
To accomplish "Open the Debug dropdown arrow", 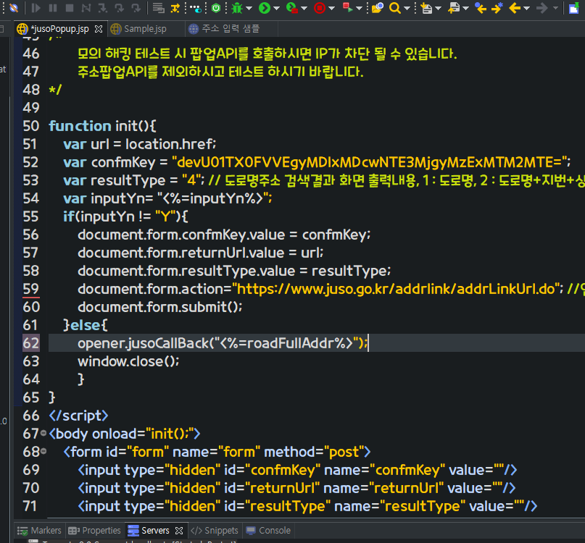I will click(x=249, y=8).
